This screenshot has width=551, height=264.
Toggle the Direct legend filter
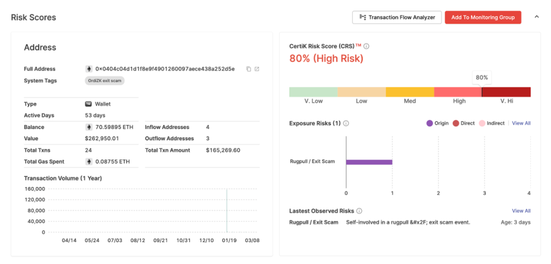[x=463, y=123]
